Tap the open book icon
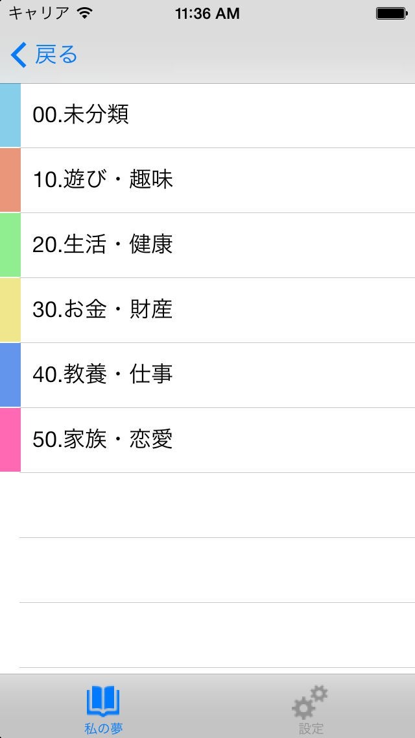The image size is (415, 738). pyautogui.click(x=103, y=702)
